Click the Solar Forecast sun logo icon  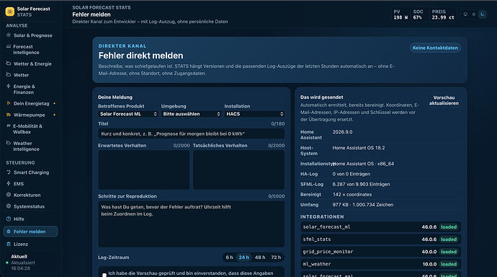coord(10,12)
